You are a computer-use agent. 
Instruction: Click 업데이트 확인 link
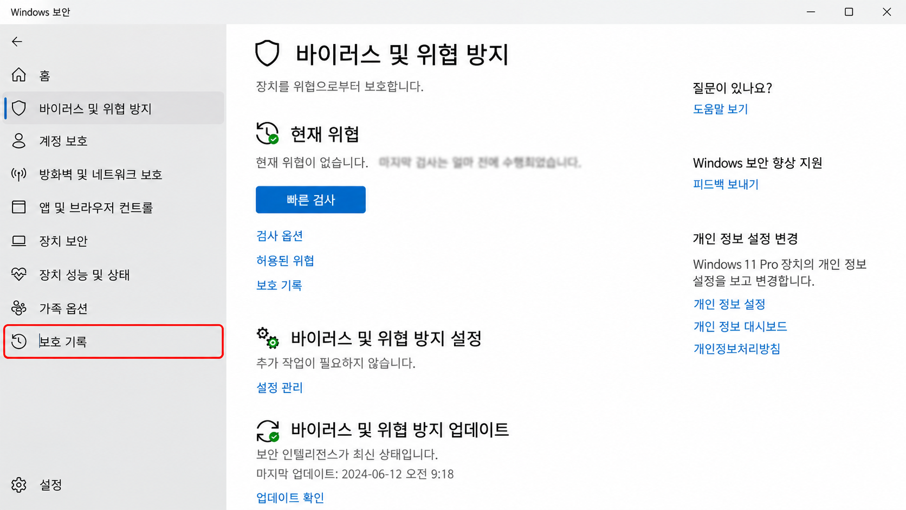[x=290, y=498]
